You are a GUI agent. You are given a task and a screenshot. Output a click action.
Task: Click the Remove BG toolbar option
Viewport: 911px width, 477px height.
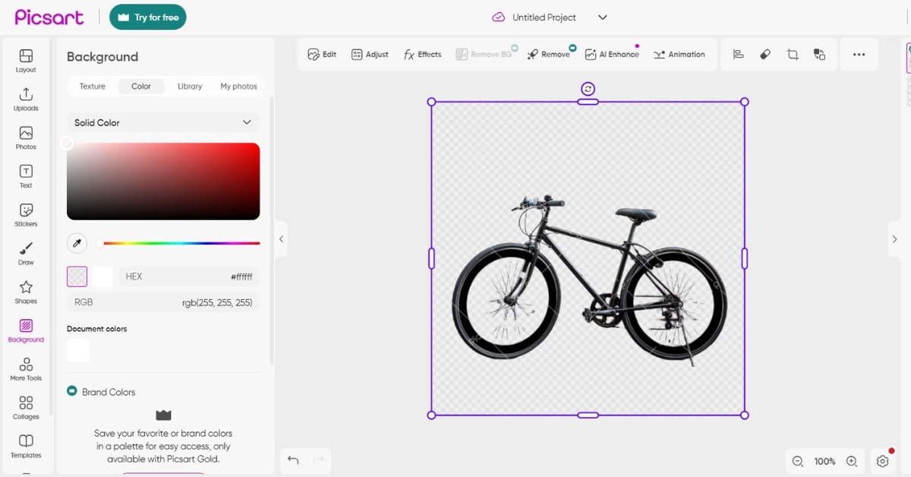point(484,55)
